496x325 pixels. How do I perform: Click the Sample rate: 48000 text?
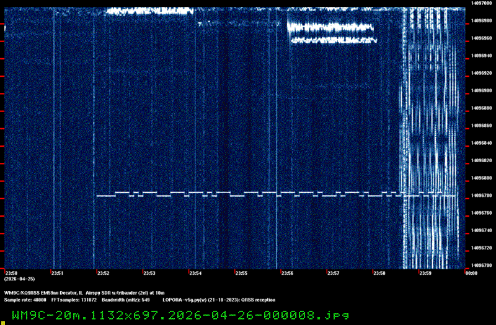coord(25,300)
